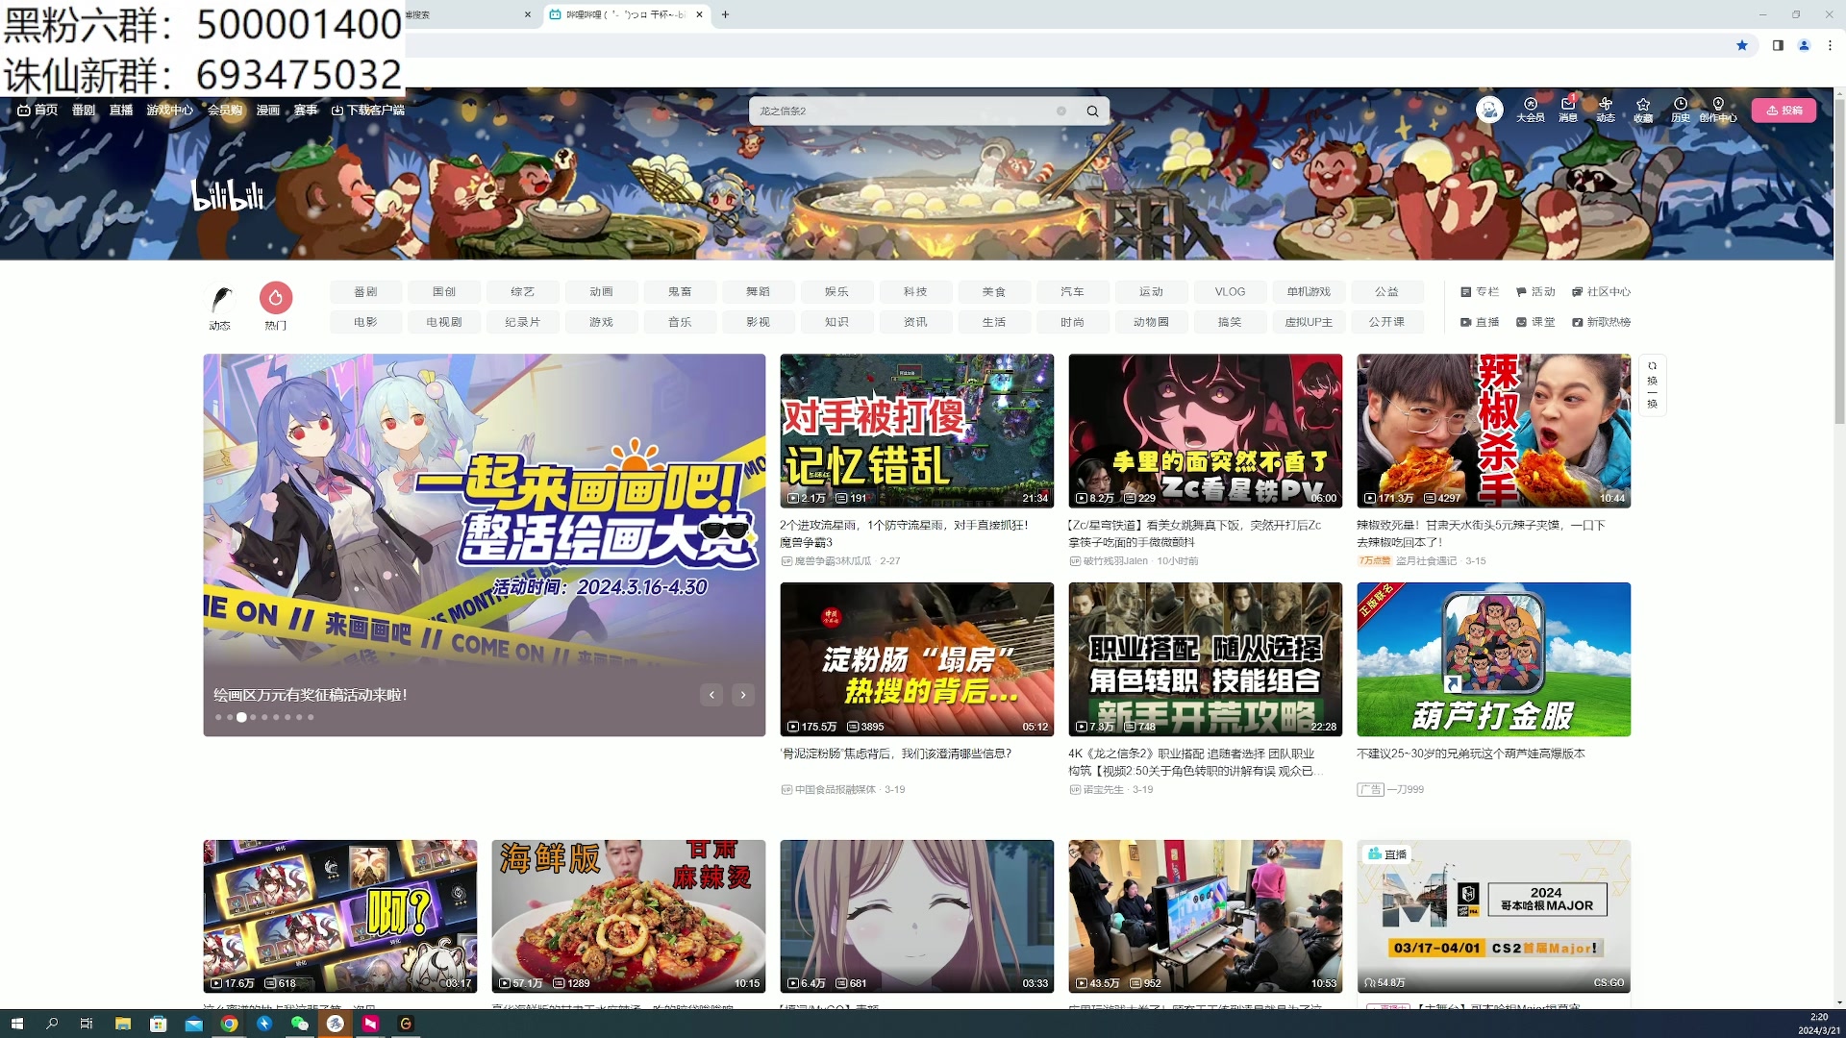Launch Chrome from the Windows taskbar
This screenshot has width=1846, height=1038.
pyautogui.click(x=229, y=1024)
